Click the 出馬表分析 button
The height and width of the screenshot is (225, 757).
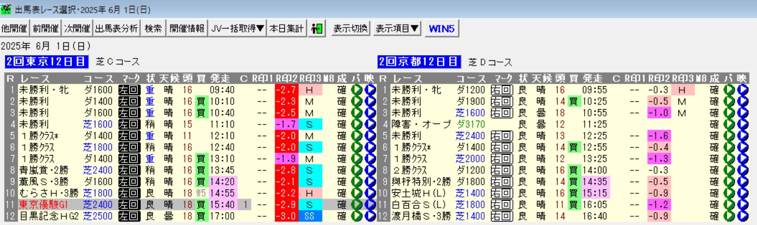click(117, 28)
